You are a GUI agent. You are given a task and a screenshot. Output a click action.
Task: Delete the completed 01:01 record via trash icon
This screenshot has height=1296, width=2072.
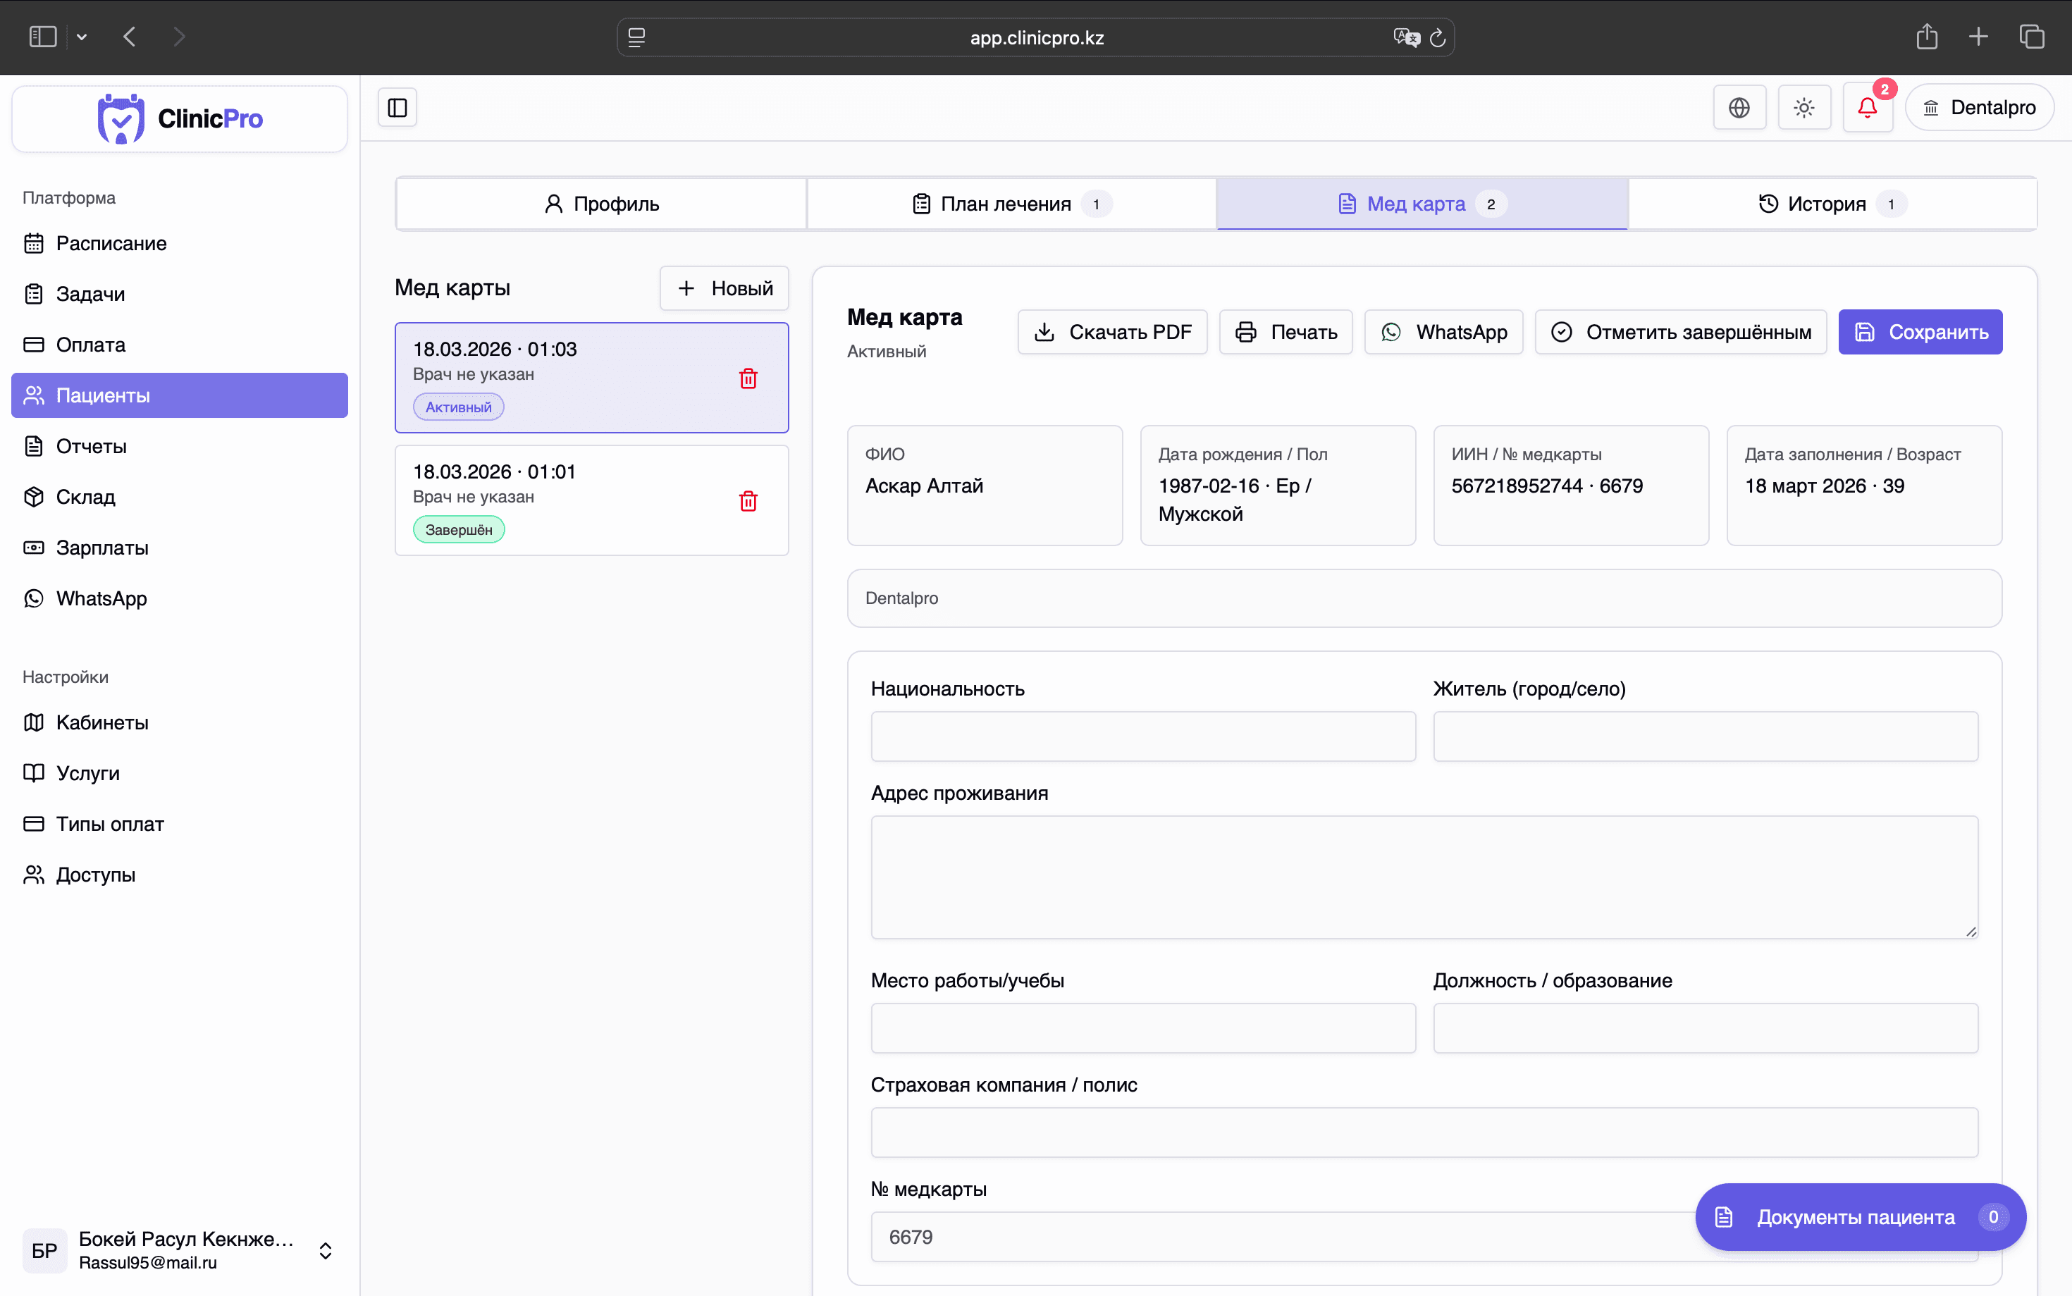coord(748,500)
